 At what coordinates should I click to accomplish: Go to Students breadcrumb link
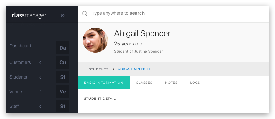click(98, 69)
